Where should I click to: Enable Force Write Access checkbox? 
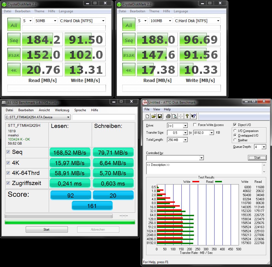[195, 125]
